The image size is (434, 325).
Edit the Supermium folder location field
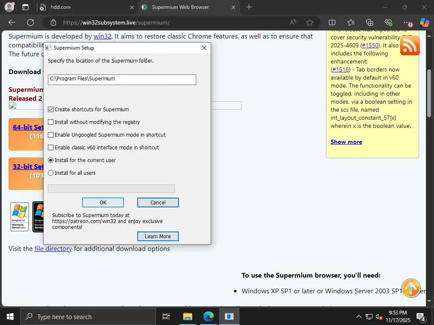click(x=122, y=80)
